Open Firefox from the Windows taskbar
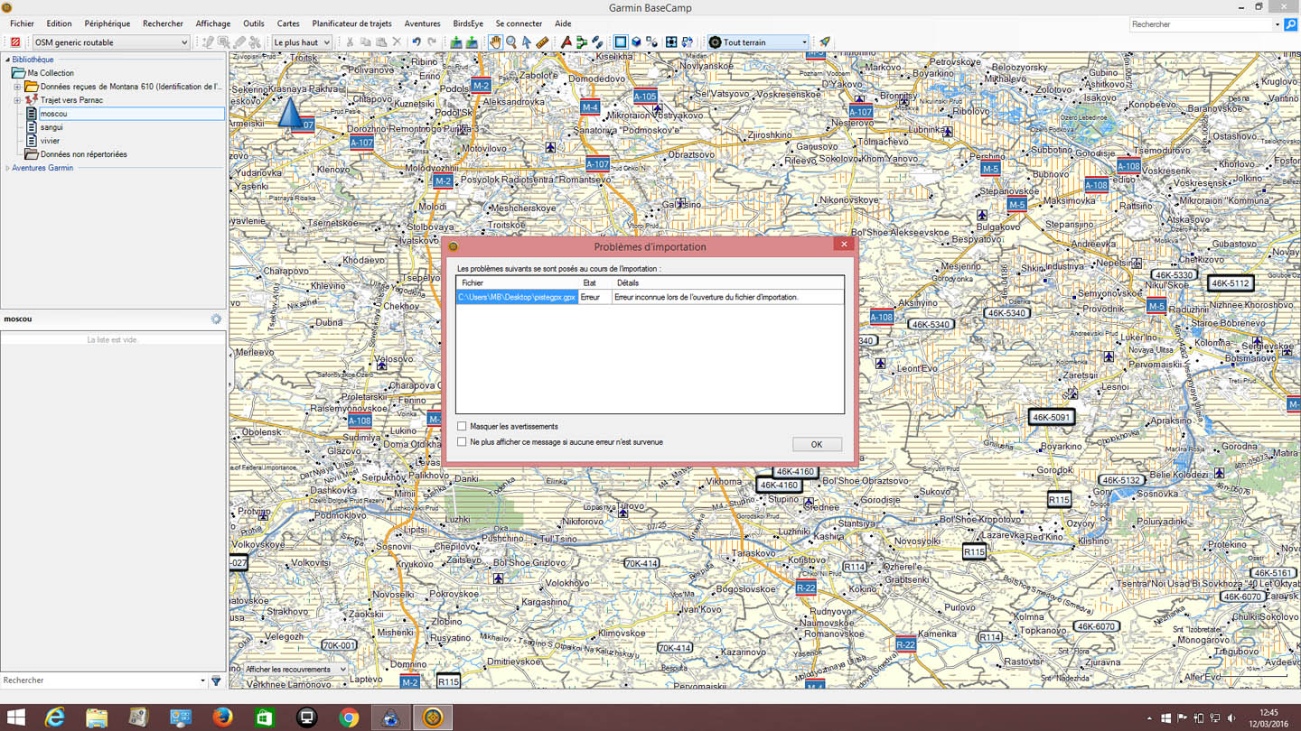The height and width of the screenshot is (731, 1301). [222, 717]
